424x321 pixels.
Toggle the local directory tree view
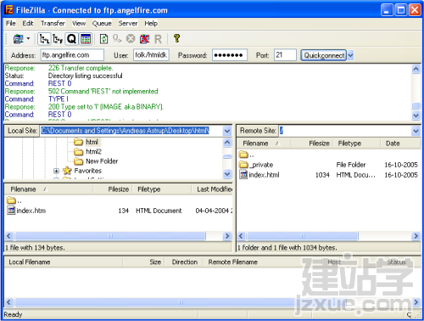pyautogui.click(x=44, y=39)
